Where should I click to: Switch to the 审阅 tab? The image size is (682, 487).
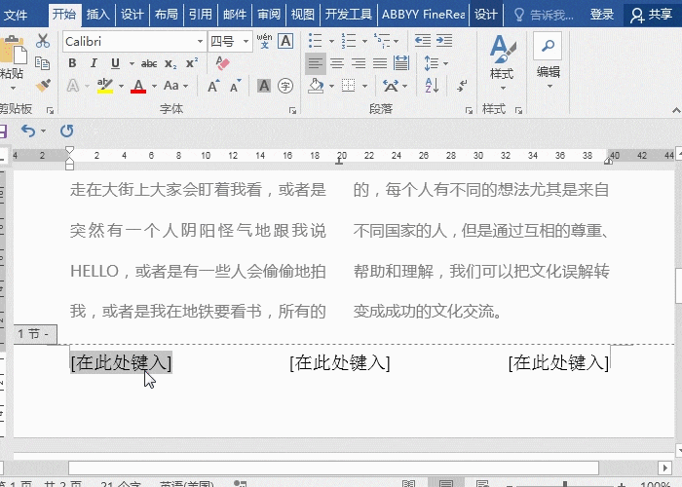coord(268,15)
